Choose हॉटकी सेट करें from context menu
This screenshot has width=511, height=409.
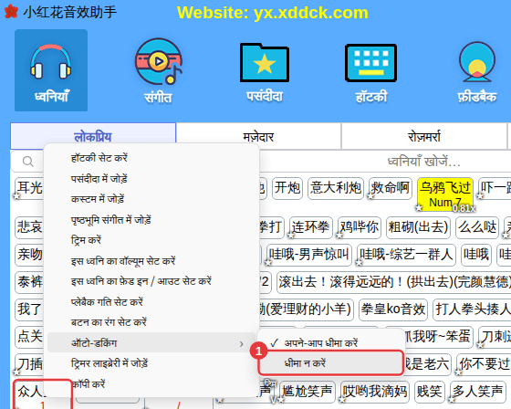(151, 158)
